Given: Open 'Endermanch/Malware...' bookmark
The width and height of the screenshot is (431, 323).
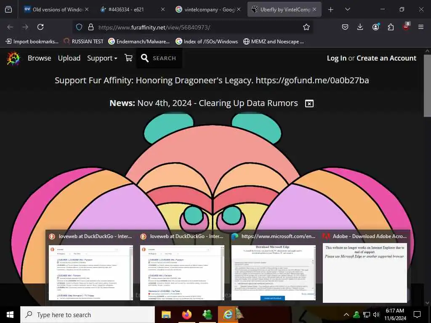Looking at the screenshot, I should pos(139,42).
